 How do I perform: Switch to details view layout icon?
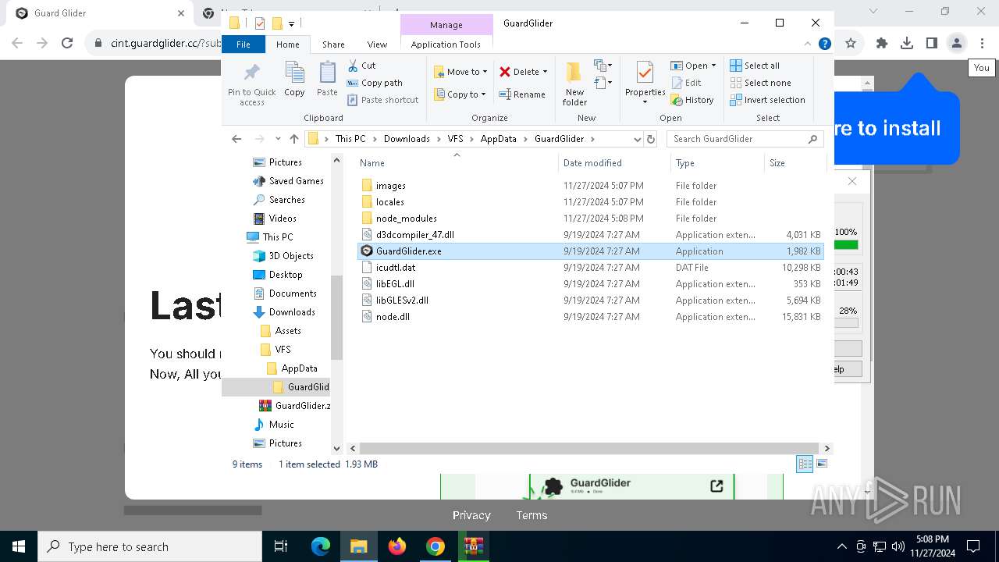pos(804,464)
